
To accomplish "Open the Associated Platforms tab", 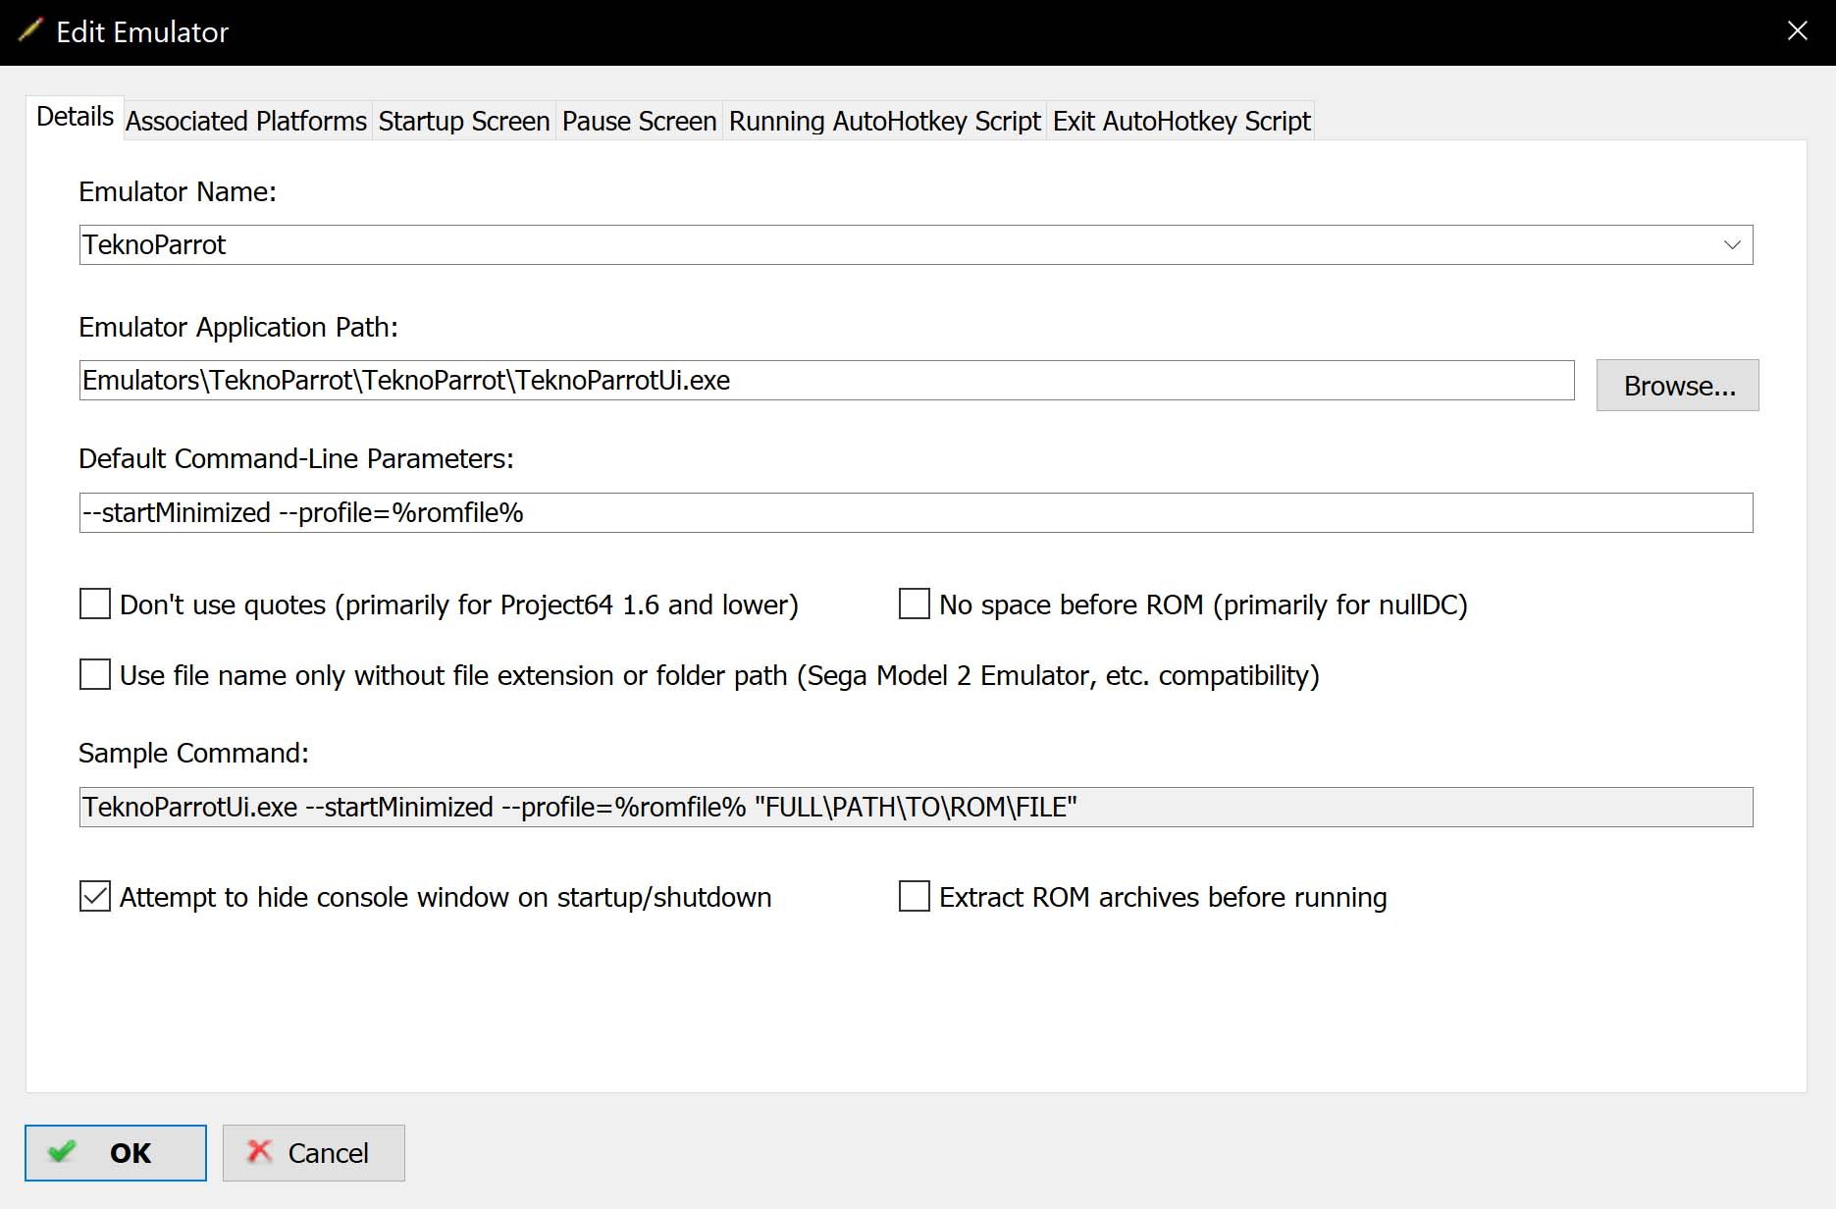I will (246, 121).
